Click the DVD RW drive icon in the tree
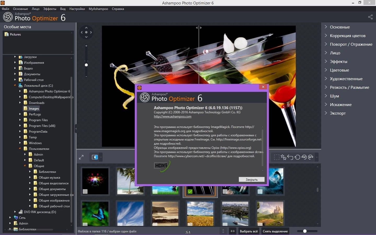The image size is (376, 235). point(21,212)
